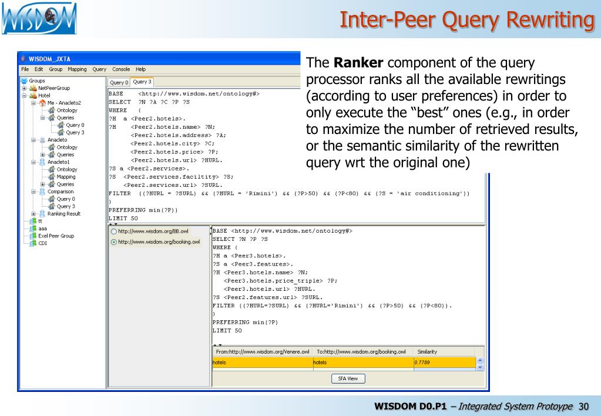Click the WISDOM logo on the slide
Viewport: 601px width, 416px height.
[x=39, y=18]
